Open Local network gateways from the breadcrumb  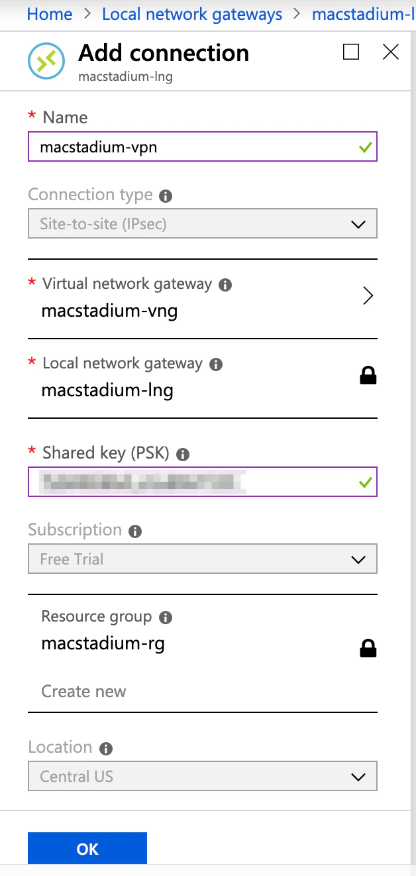coord(192,14)
